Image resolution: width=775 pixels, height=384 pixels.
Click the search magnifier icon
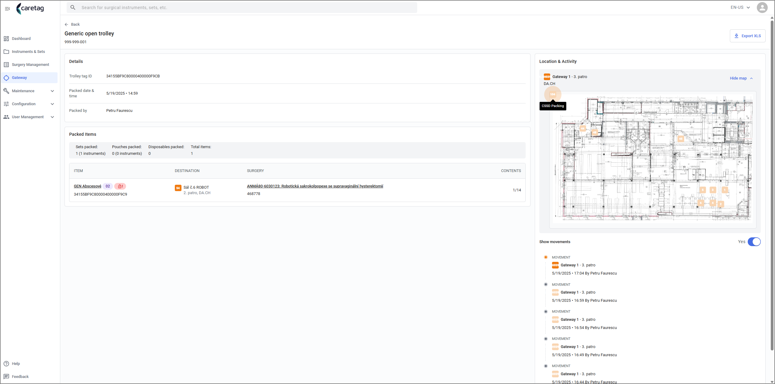[73, 8]
